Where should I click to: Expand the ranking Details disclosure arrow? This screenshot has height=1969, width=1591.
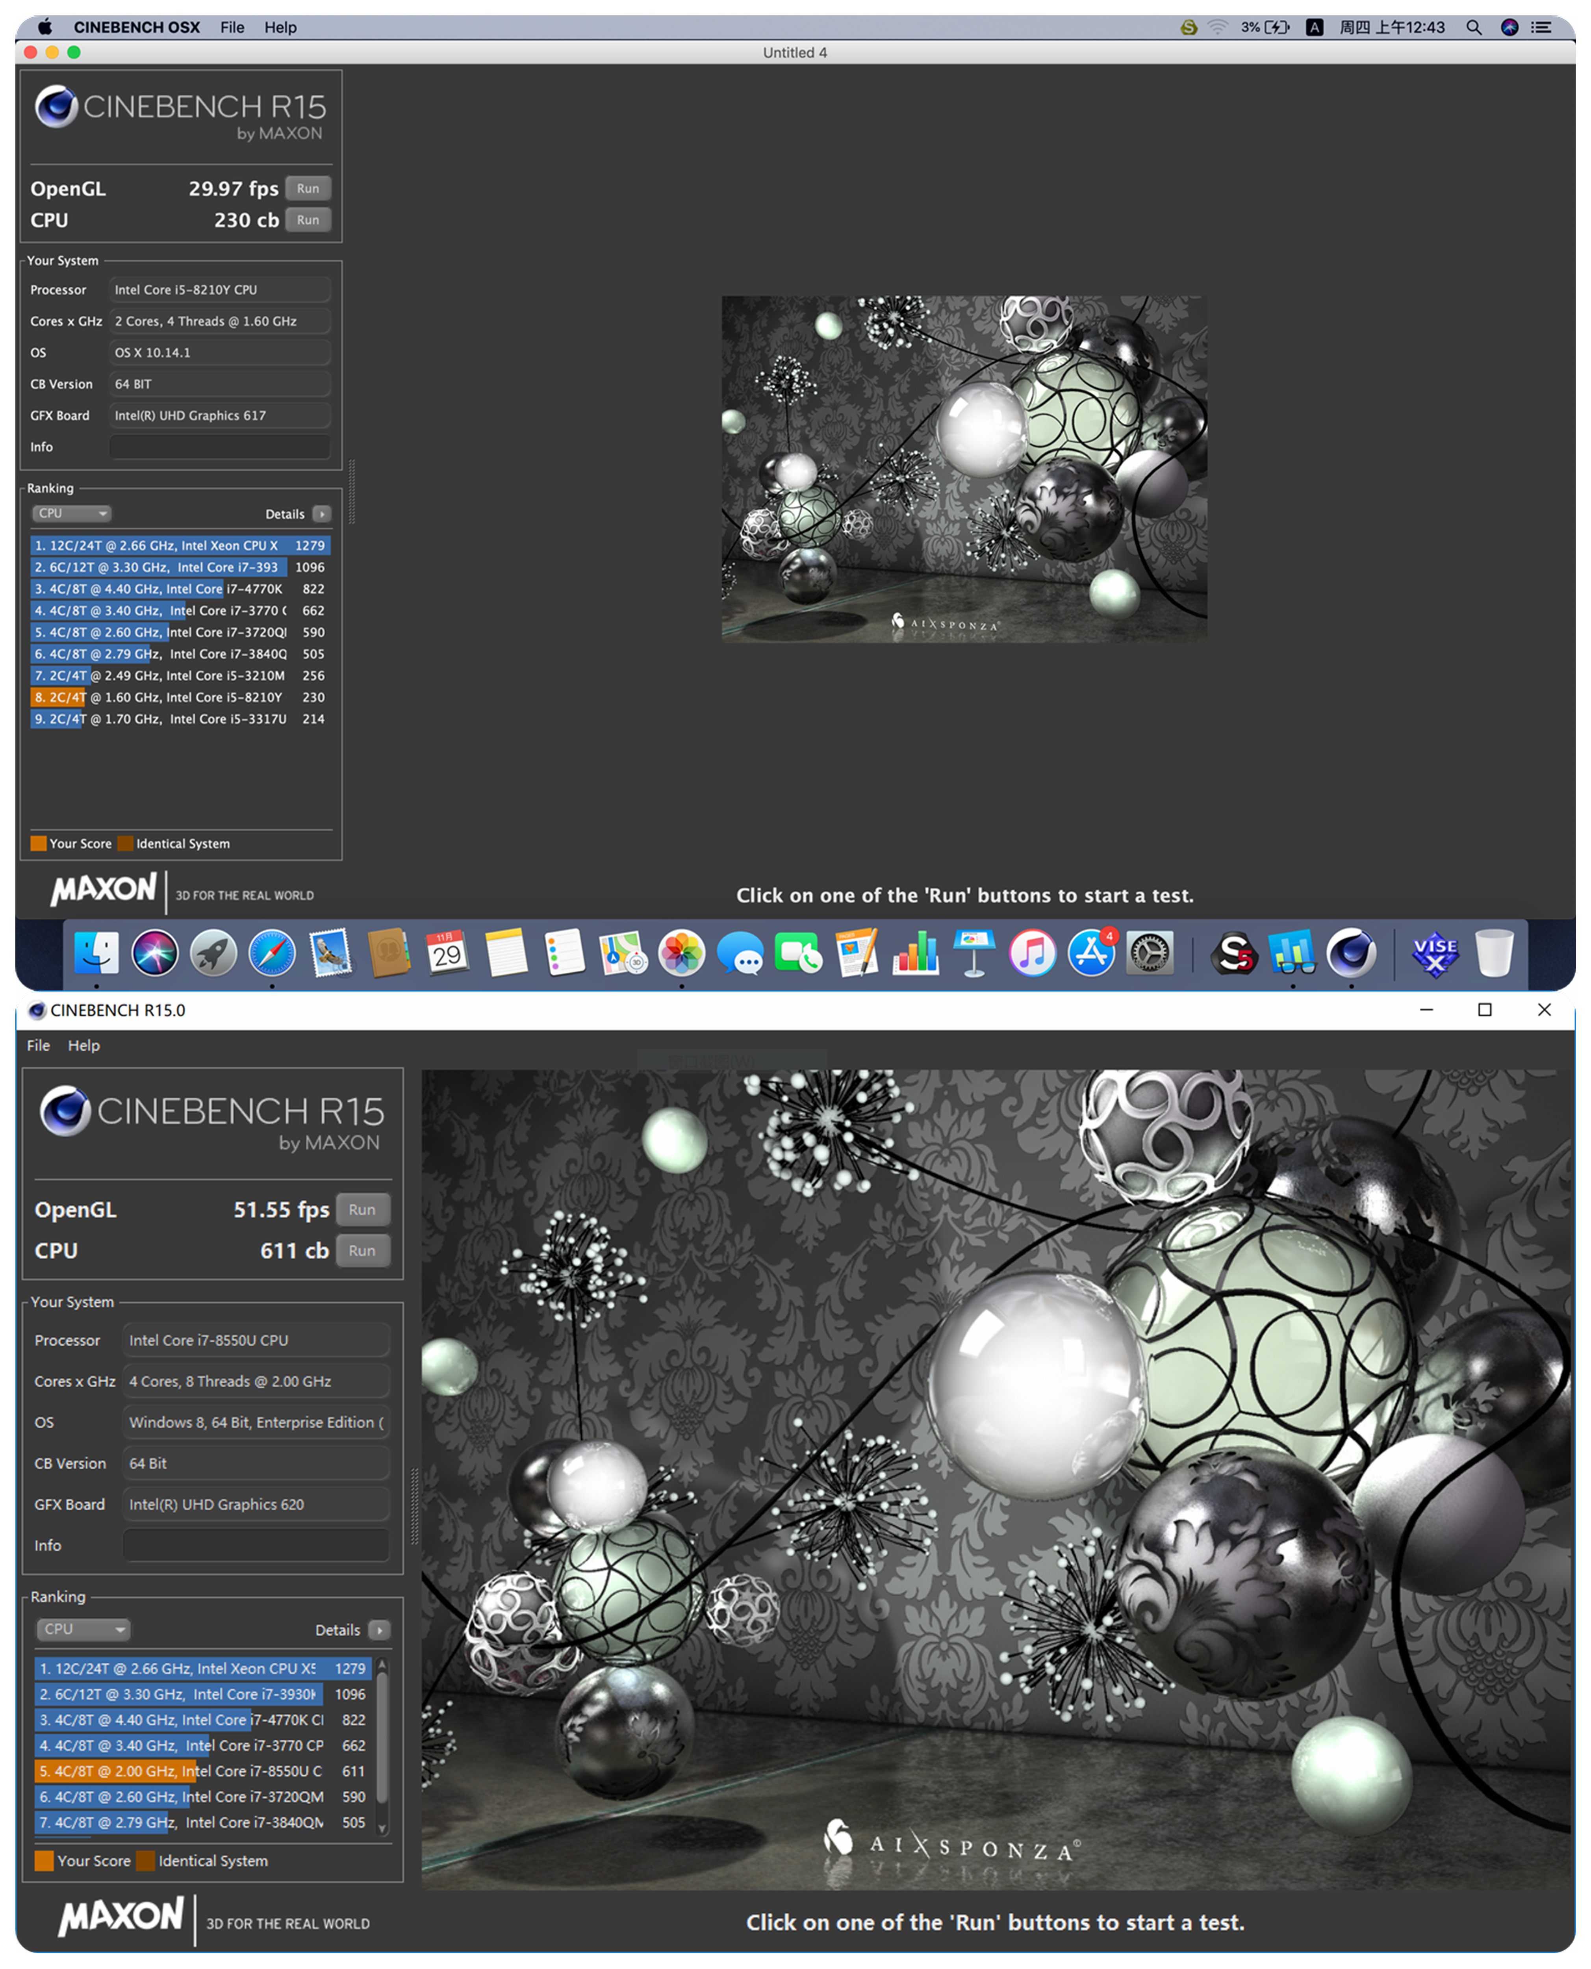coord(322,514)
